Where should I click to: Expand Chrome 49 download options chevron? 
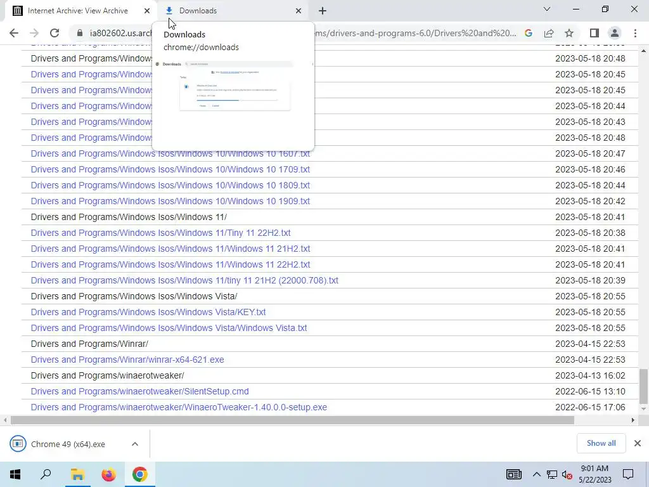pyautogui.click(x=135, y=444)
